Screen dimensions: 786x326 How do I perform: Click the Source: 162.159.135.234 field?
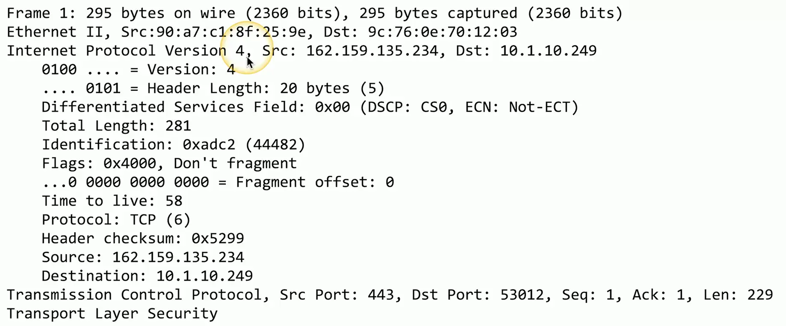pyautogui.click(x=142, y=257)
